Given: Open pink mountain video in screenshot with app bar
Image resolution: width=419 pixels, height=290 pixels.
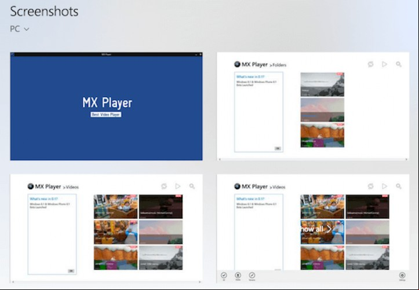Looking at the screenshot, I should 367,232.
